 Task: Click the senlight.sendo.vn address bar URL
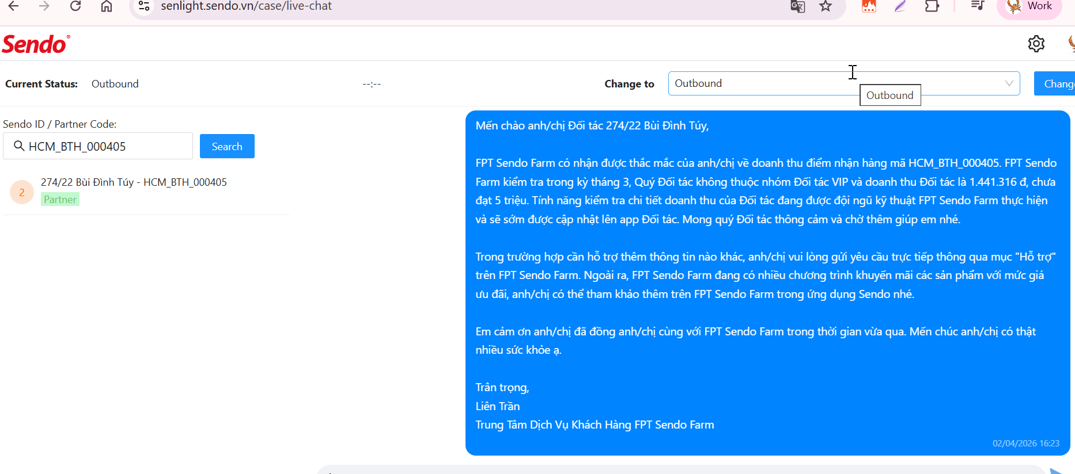pyautogui.click(x=246, y=6)
